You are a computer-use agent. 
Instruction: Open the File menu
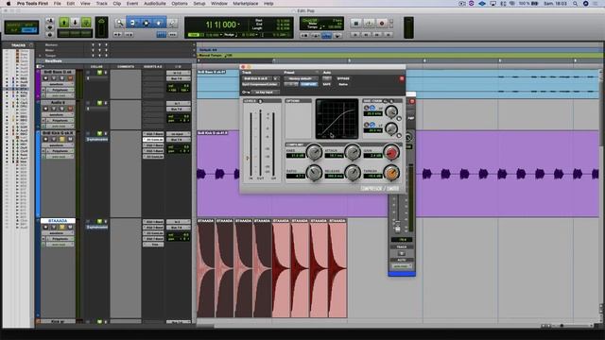[x=57, y=4]
